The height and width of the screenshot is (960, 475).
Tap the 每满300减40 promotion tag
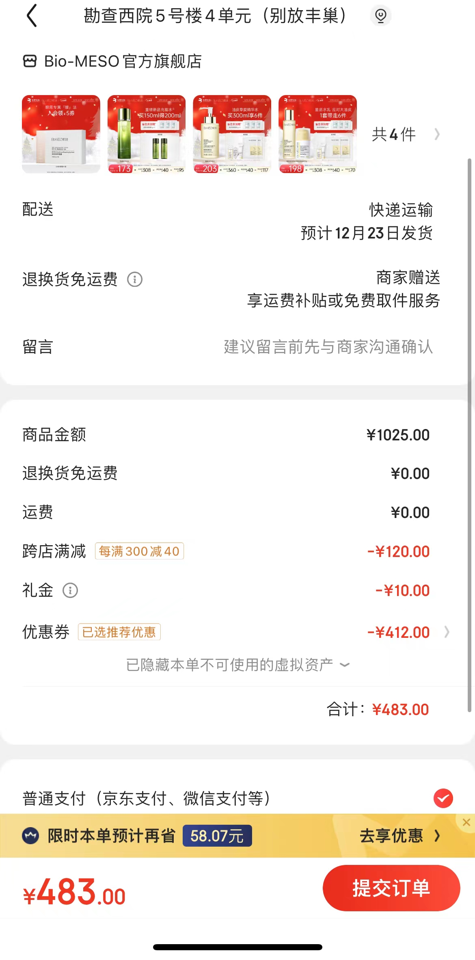point(139,551)
